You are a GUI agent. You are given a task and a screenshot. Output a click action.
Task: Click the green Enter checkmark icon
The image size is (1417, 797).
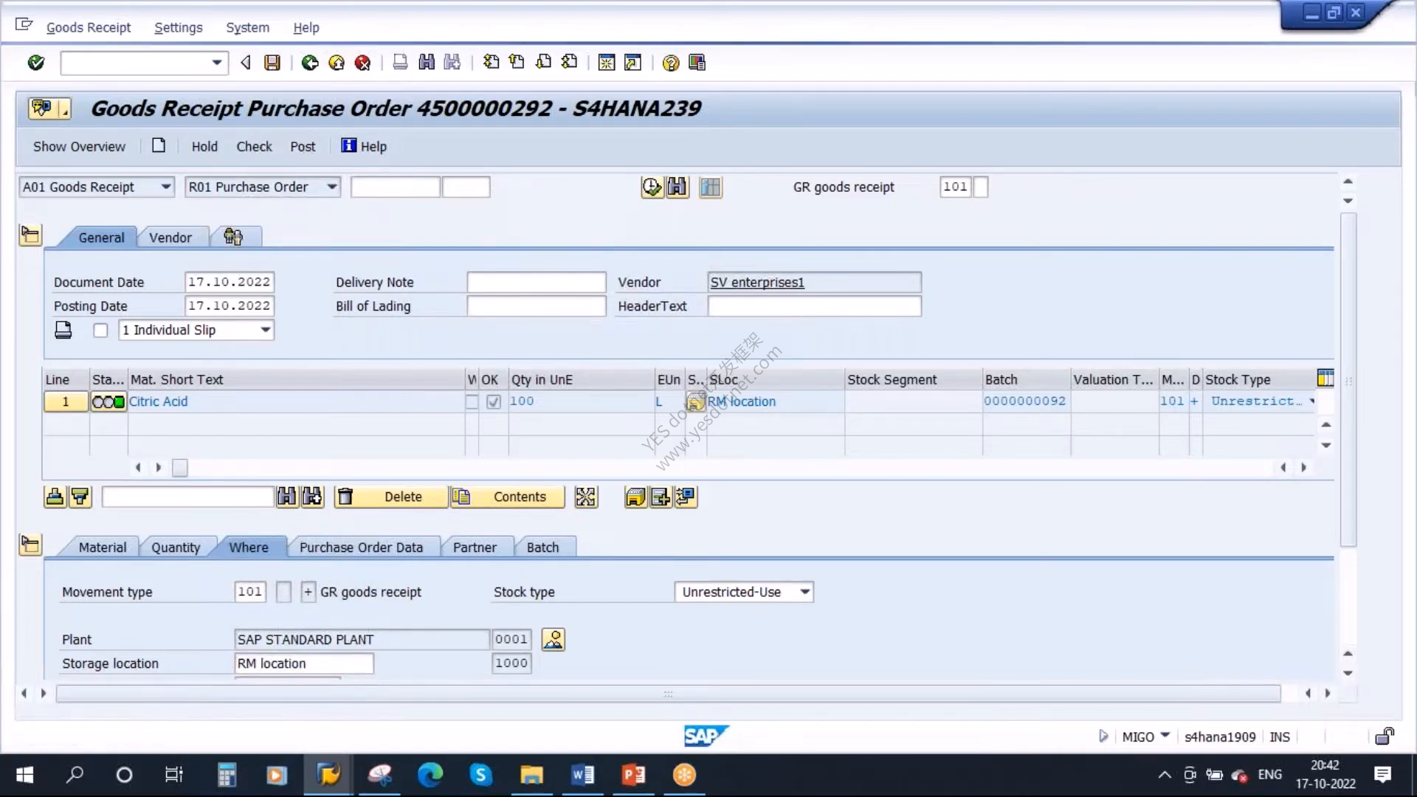click(x=35, y=63)
